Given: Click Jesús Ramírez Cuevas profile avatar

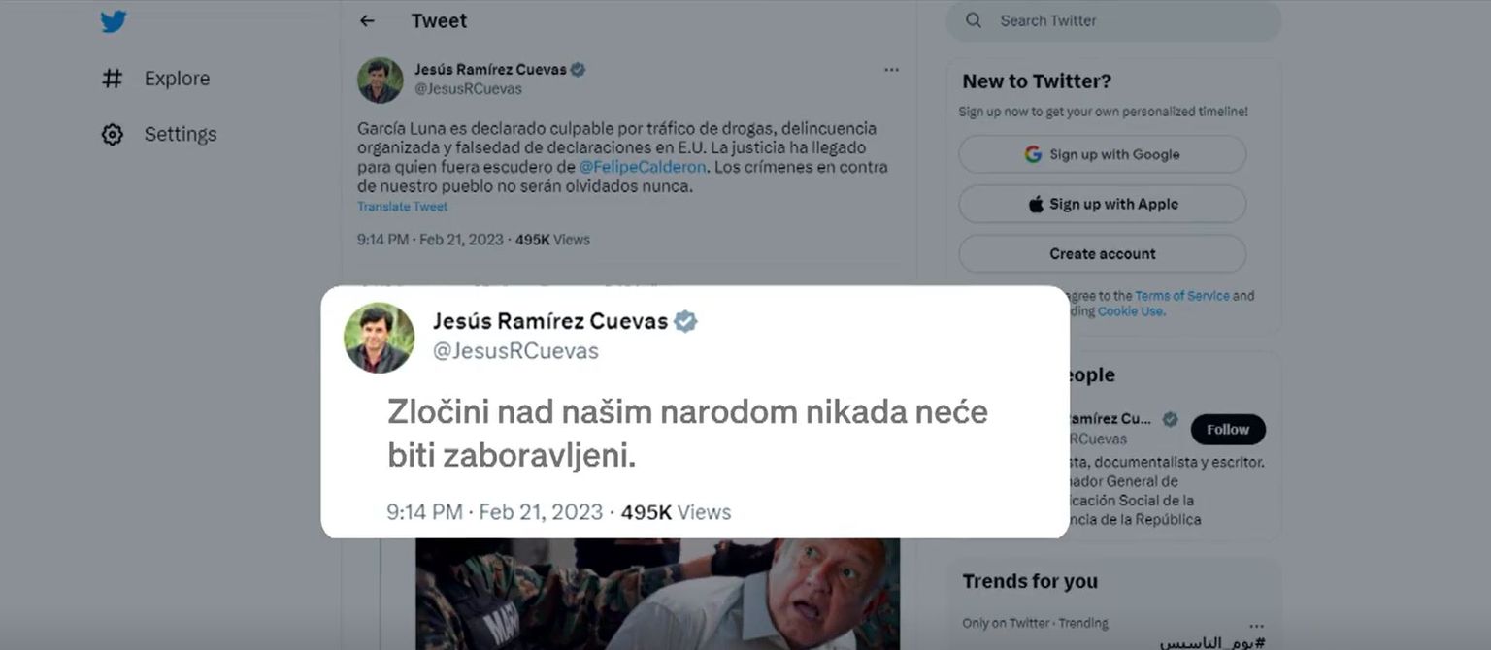Looking at the screenshot, I should click(380, 80).
